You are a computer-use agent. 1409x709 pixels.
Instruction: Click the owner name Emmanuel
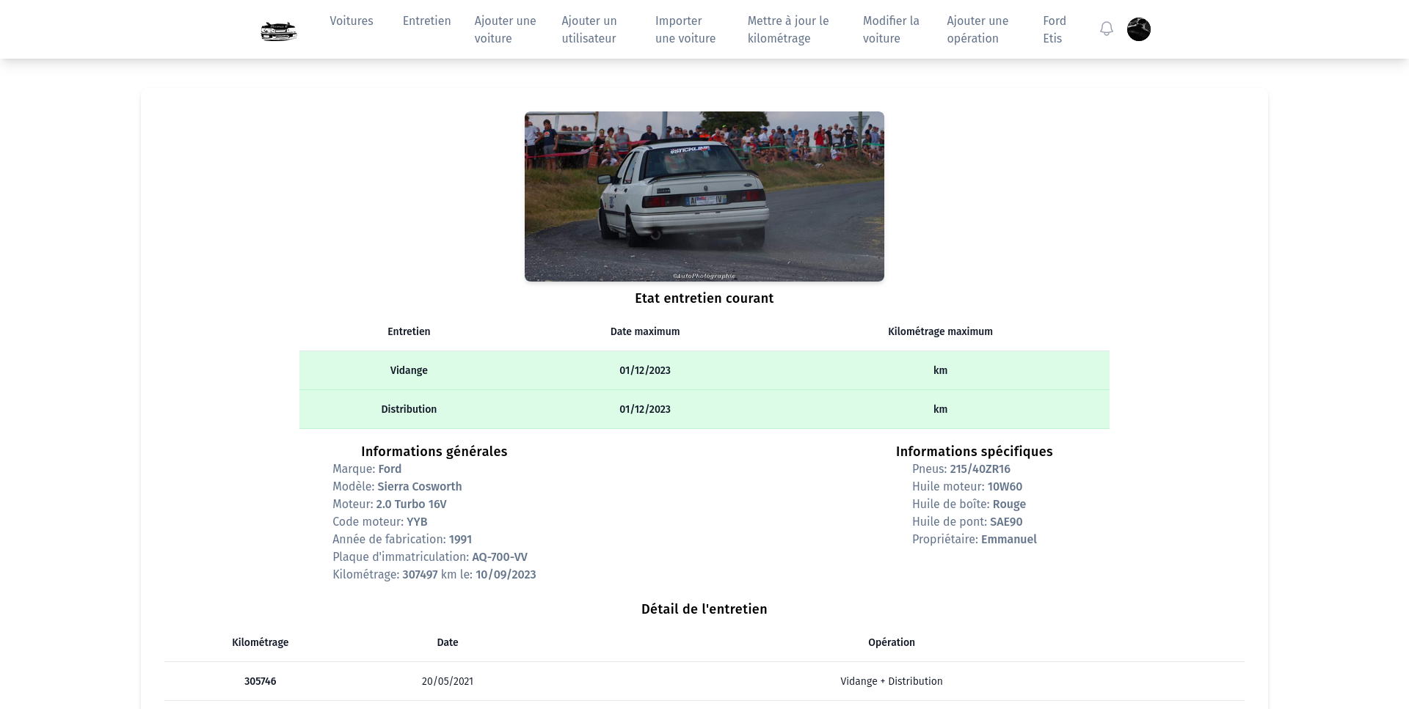pyautogui.click(x=1009, y=540)
